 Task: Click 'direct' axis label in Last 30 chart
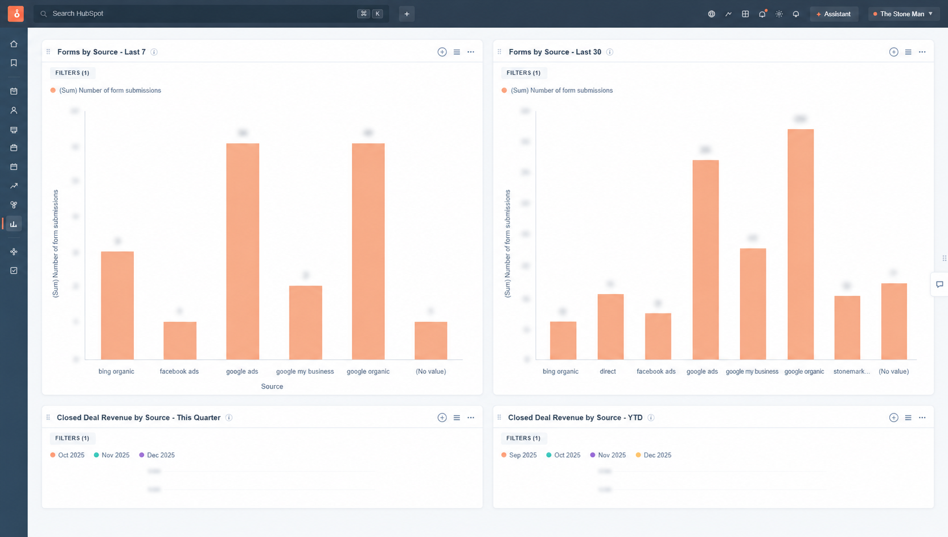608,371
